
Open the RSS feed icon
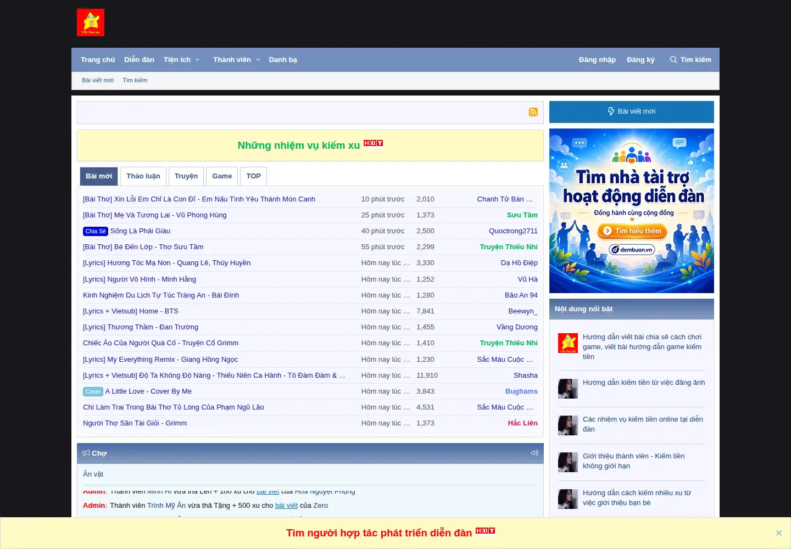click(x=533, y=112)
